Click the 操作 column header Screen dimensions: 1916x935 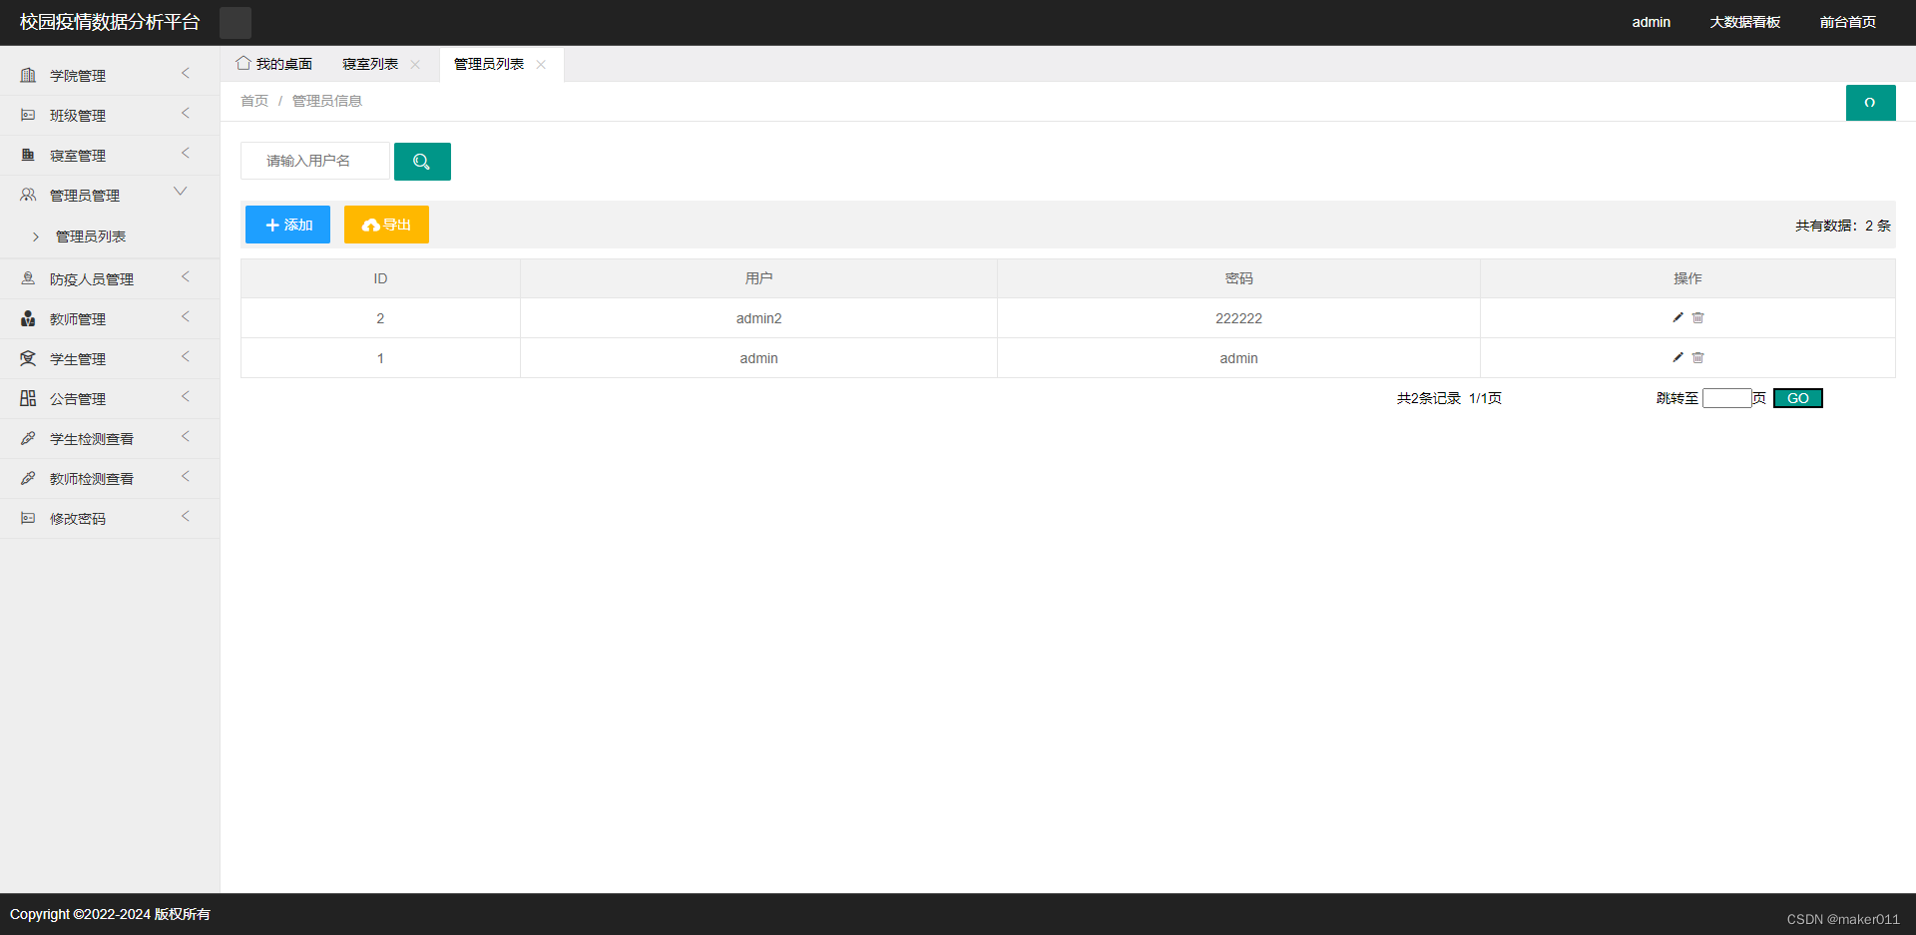pos(1687,278)
